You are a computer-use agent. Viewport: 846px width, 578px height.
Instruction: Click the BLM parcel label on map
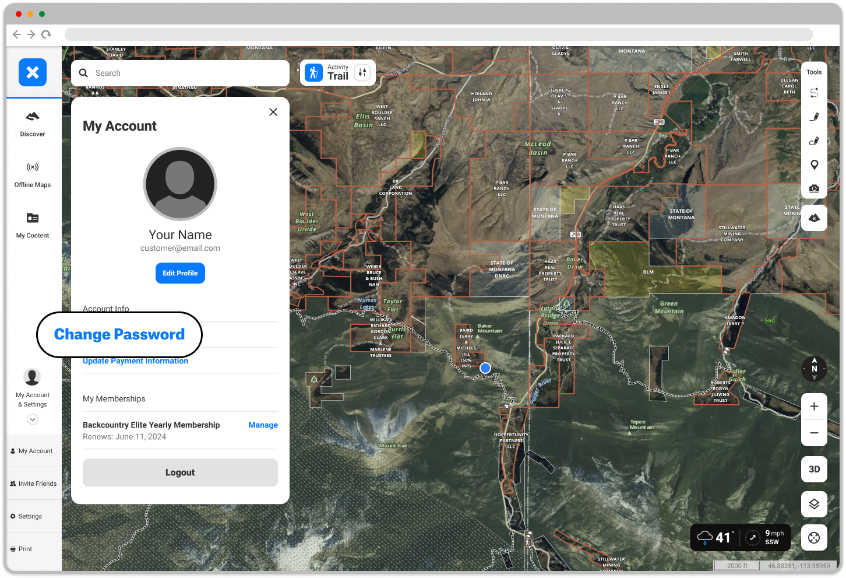[x=648, y=272]
